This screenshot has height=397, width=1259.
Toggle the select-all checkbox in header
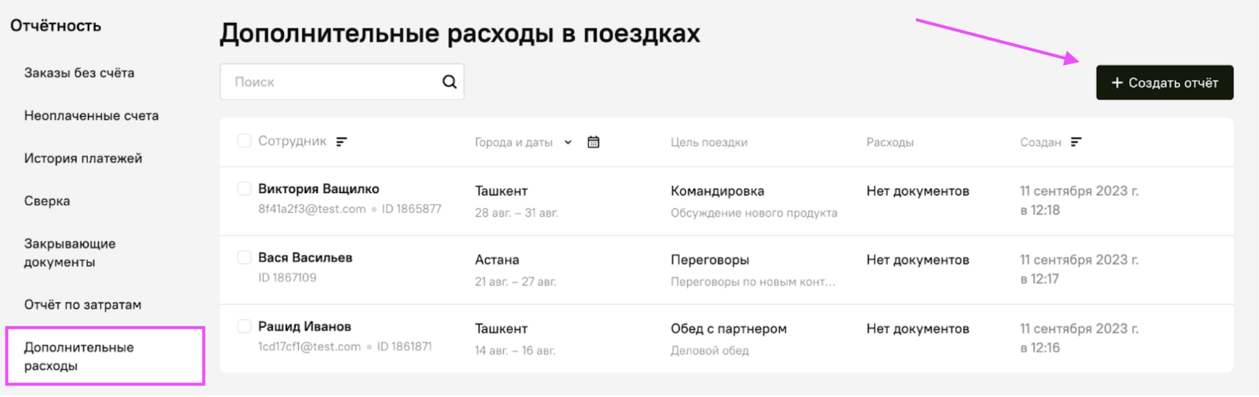pos(244,141)
